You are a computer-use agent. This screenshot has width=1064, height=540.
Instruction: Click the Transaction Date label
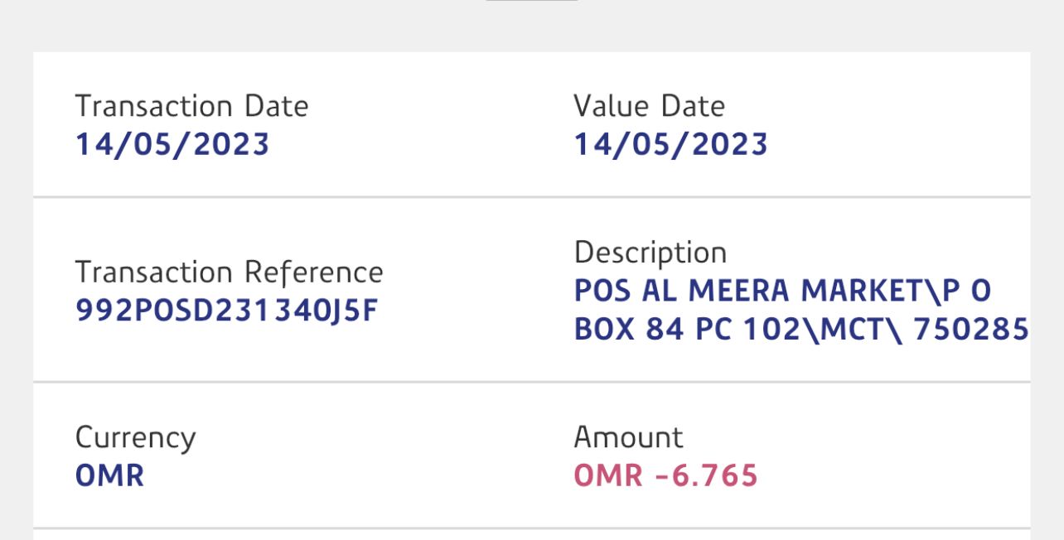pyautogui.click(x=191, y=106)
